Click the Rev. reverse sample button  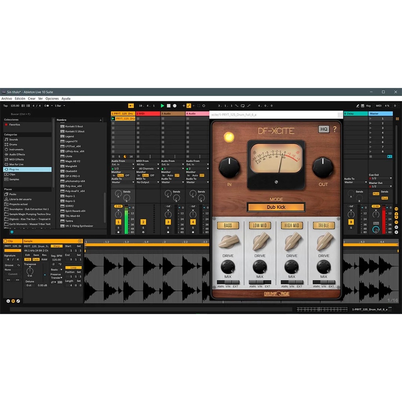coord(45,255)
